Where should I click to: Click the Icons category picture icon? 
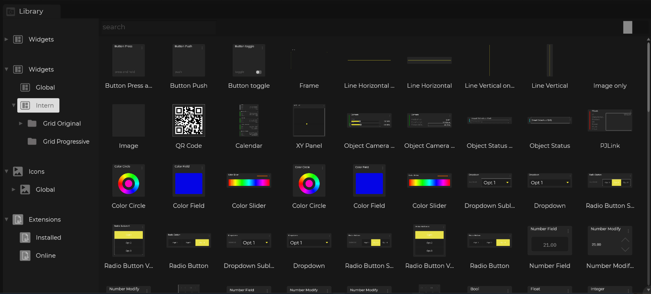click(x=18, y=171)
